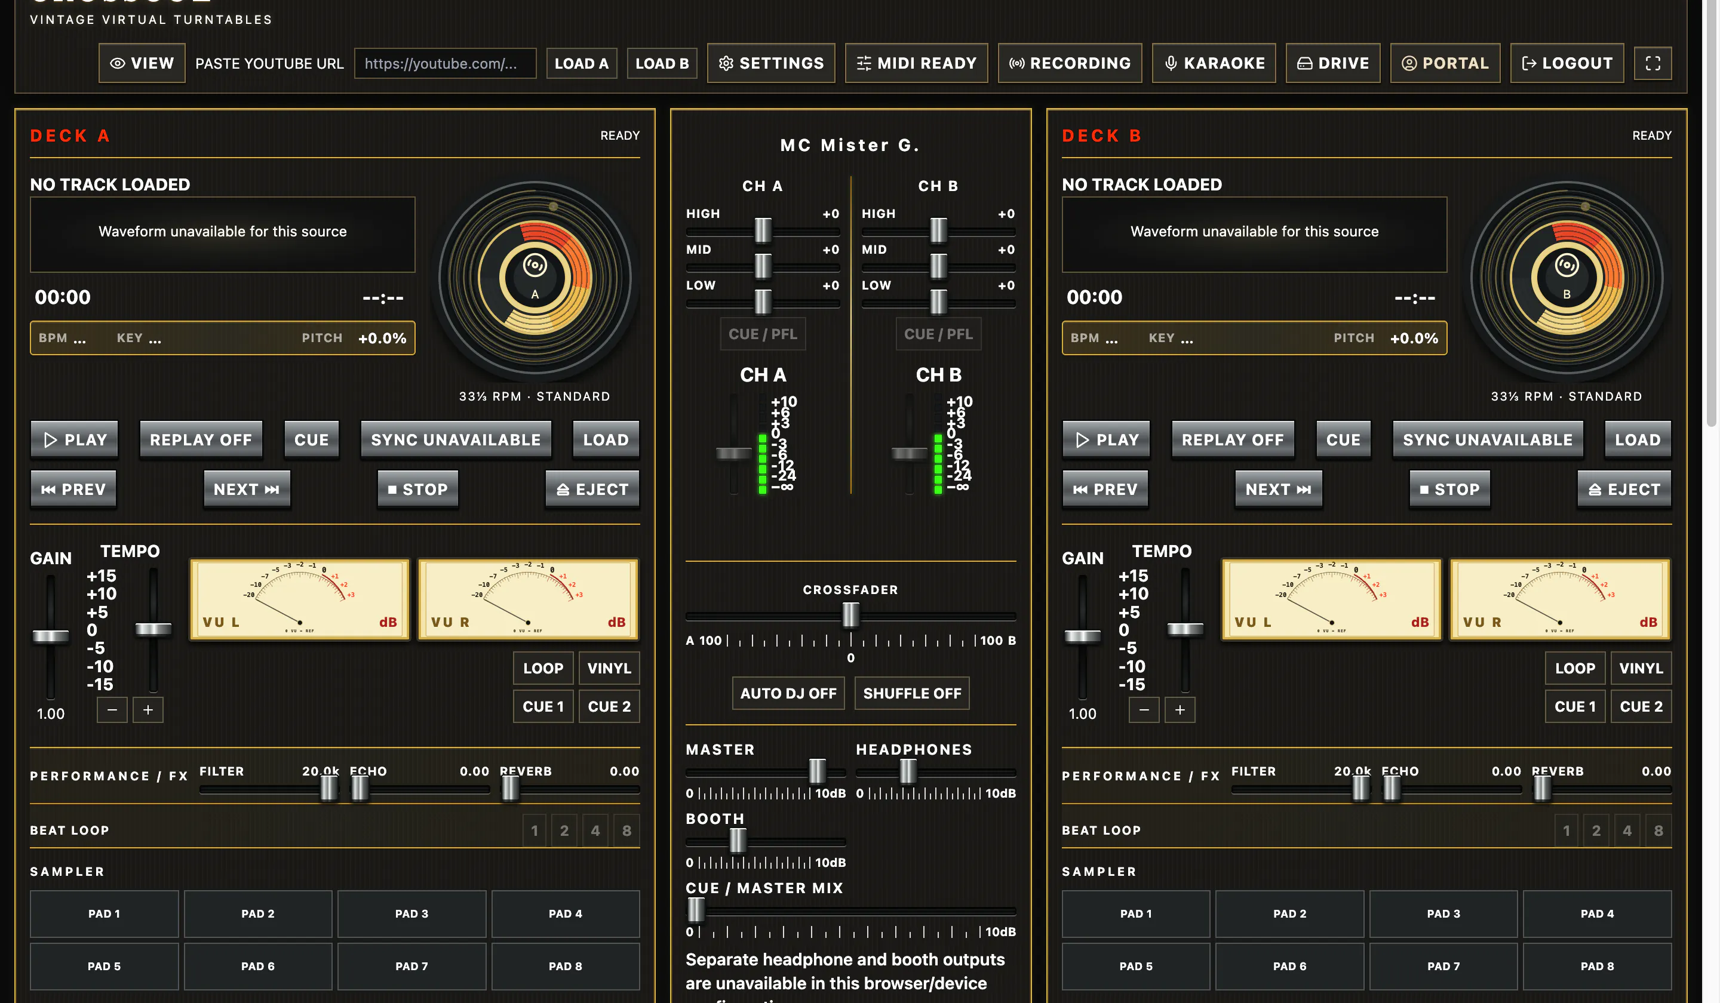This screenshot has height=1003, width=1720.
Task: Click the MIDI READY button
Action: tap(916, 63)
